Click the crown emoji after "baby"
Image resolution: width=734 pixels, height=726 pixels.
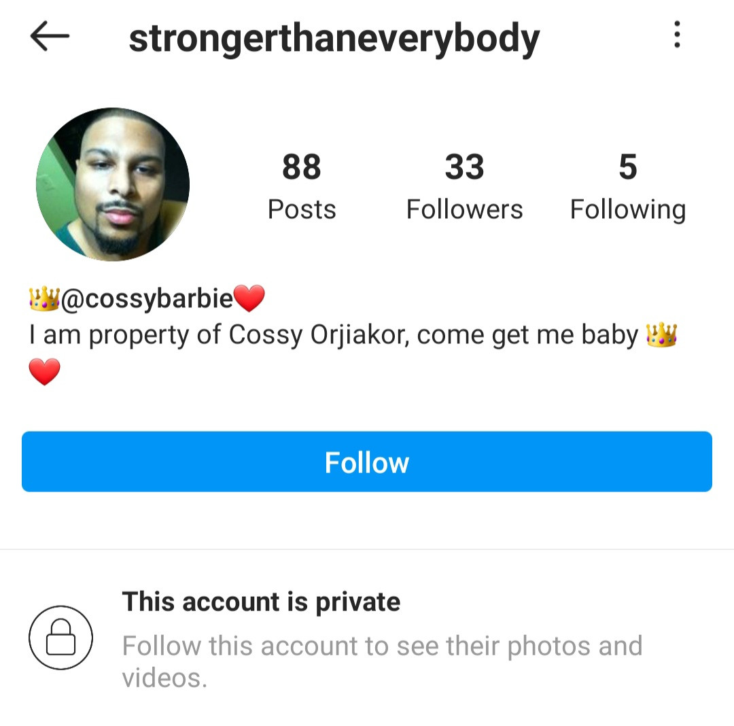[x=661, y=334]
